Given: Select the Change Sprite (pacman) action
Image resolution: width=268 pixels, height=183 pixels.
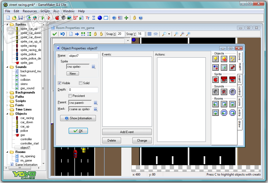Looking at the screenshot, I should (216, 80).
